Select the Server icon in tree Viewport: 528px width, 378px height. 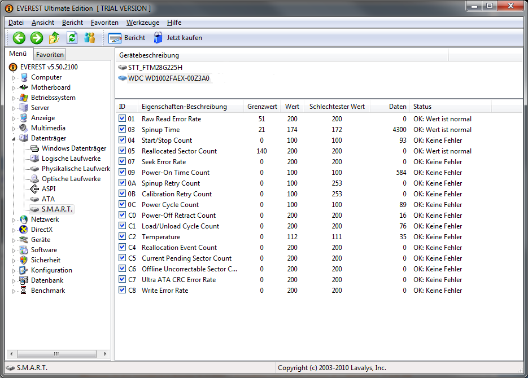click(24, 108)
